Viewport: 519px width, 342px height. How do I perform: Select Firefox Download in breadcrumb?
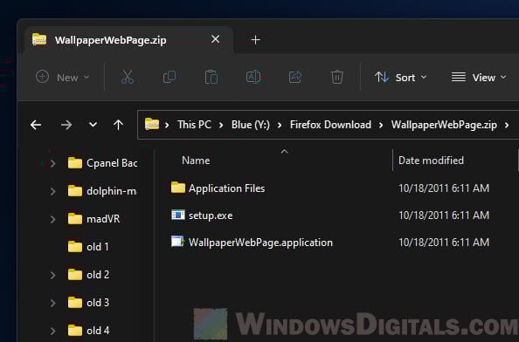[x=330, y=125]
